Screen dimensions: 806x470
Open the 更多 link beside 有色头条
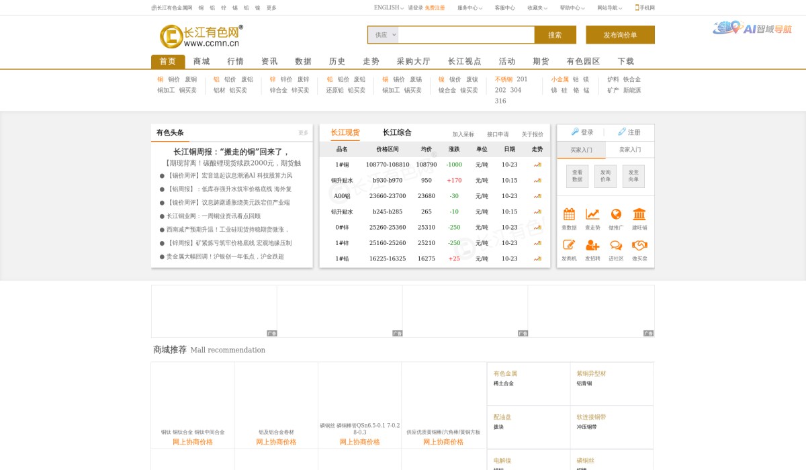tap(304, 133)
